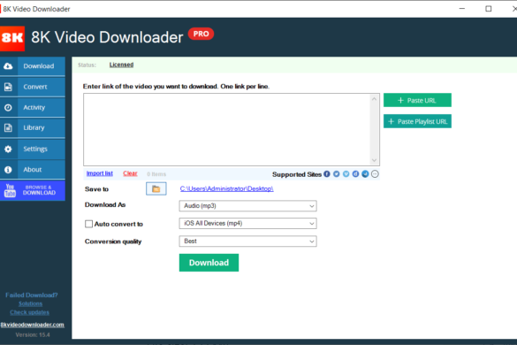Click the Import list link
Image resolution: width=517 pixels, height=345 pixels.
click(100, 173)
